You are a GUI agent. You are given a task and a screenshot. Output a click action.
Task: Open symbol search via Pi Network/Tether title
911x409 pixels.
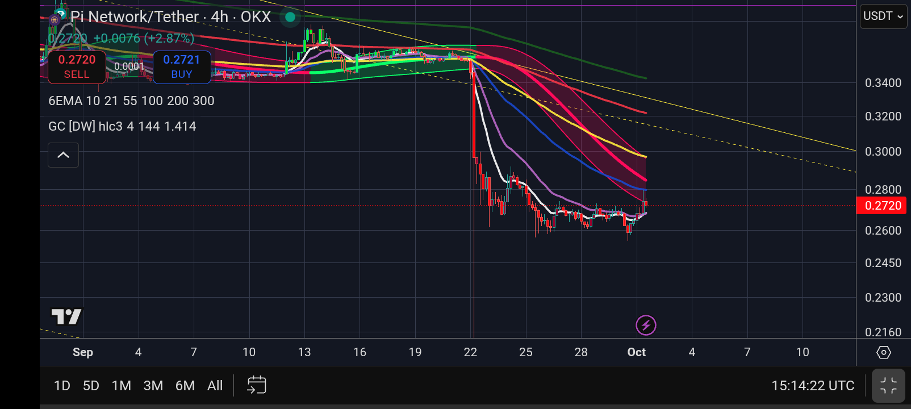171,17
